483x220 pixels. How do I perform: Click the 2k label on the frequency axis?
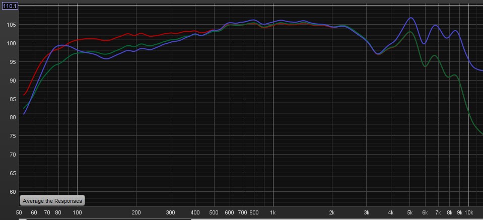[x=332, y=212]
